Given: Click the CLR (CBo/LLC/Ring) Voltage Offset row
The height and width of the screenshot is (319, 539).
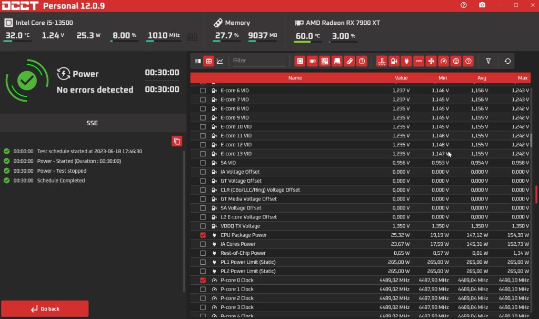Looking at the screenshot, I should click(360, 190).
